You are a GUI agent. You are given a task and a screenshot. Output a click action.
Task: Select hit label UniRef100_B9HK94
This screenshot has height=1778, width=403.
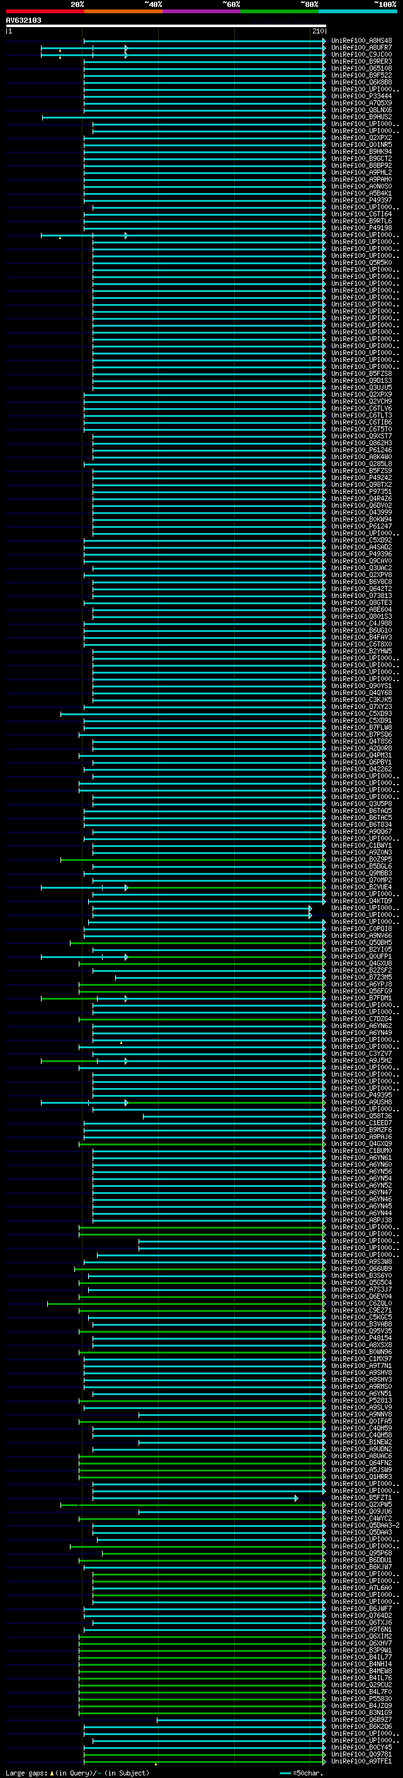361,152
